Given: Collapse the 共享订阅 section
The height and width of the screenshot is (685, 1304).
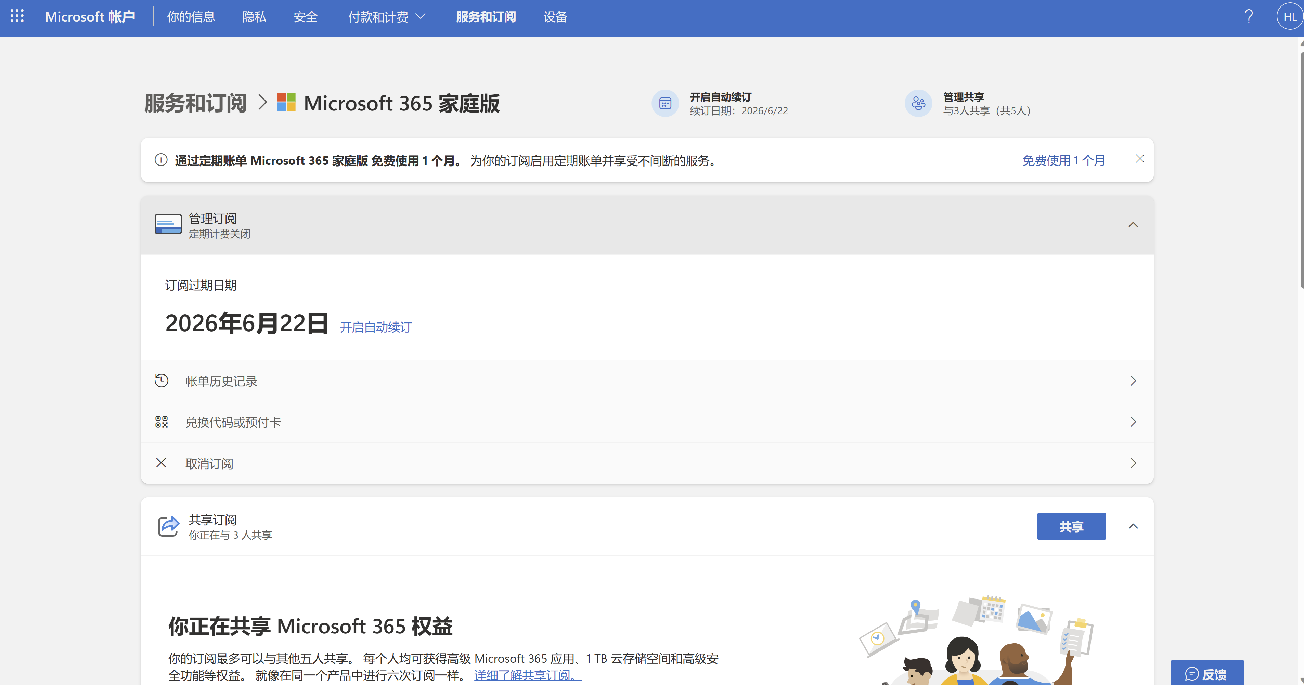Looking at the screenshot, I should click(x=1133, y=526).
